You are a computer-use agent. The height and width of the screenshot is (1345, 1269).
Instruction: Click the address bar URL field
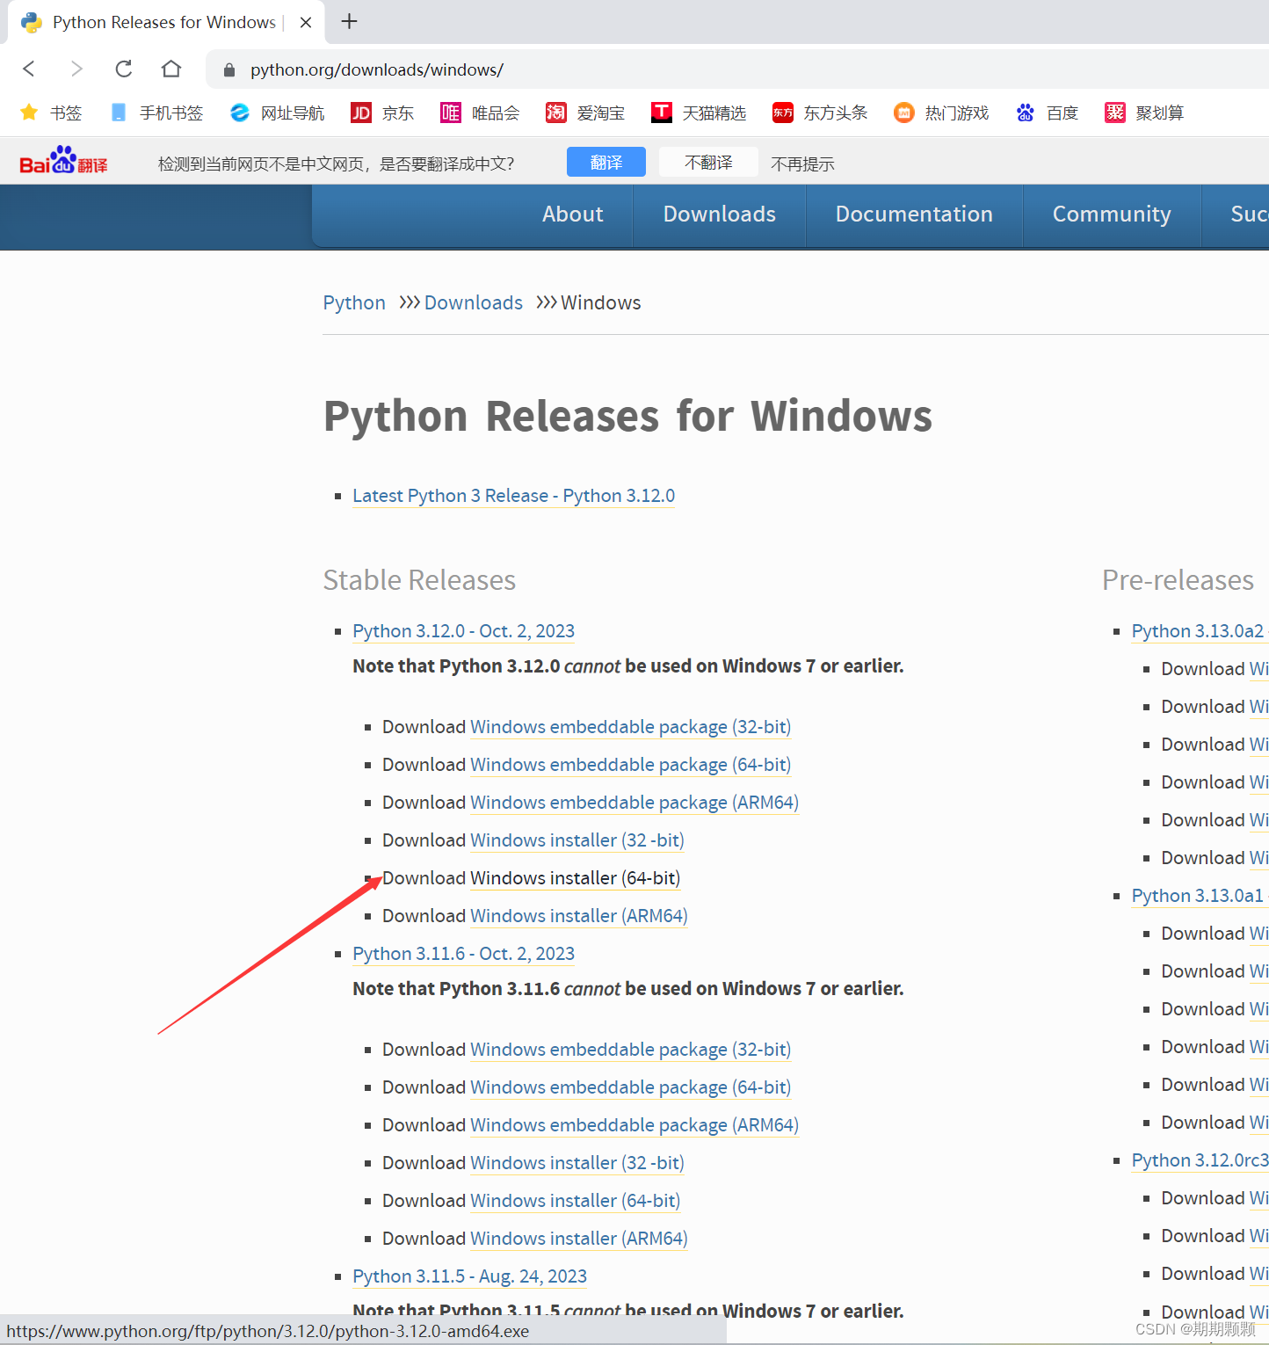(736, 69)
